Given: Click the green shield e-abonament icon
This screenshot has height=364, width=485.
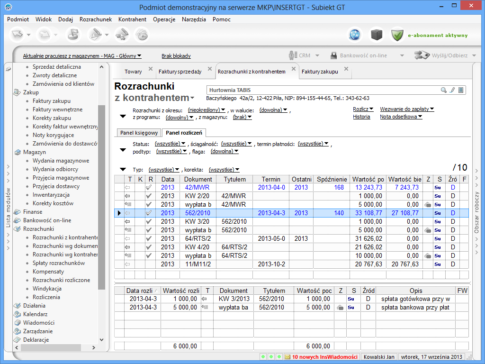Looking at the screenshot, I should click(x=397, y=35).
